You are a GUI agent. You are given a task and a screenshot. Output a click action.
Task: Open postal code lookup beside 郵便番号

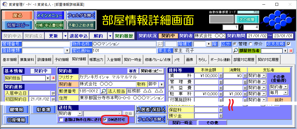point(104,91)
